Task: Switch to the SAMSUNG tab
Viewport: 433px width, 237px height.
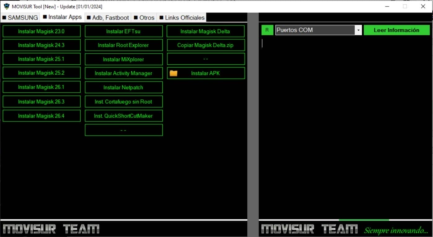Action: click(20, 17)
